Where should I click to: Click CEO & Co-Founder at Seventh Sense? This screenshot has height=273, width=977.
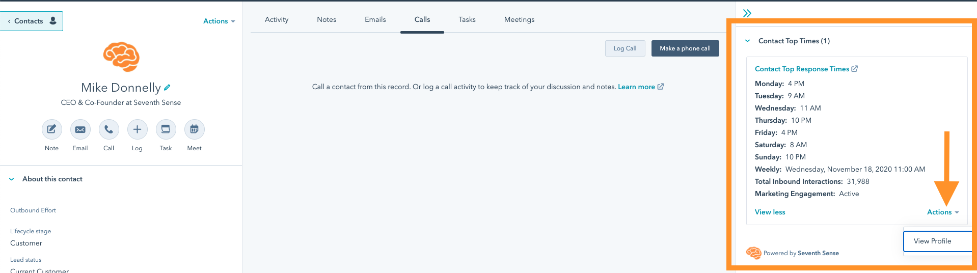[121, 102]
